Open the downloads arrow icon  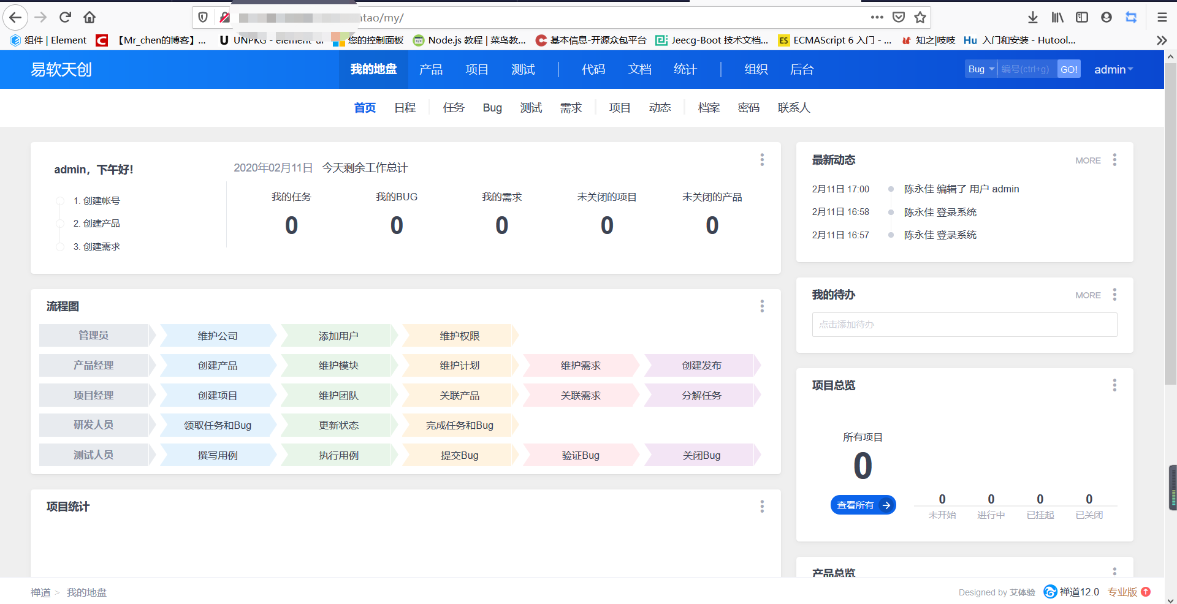1033,17
